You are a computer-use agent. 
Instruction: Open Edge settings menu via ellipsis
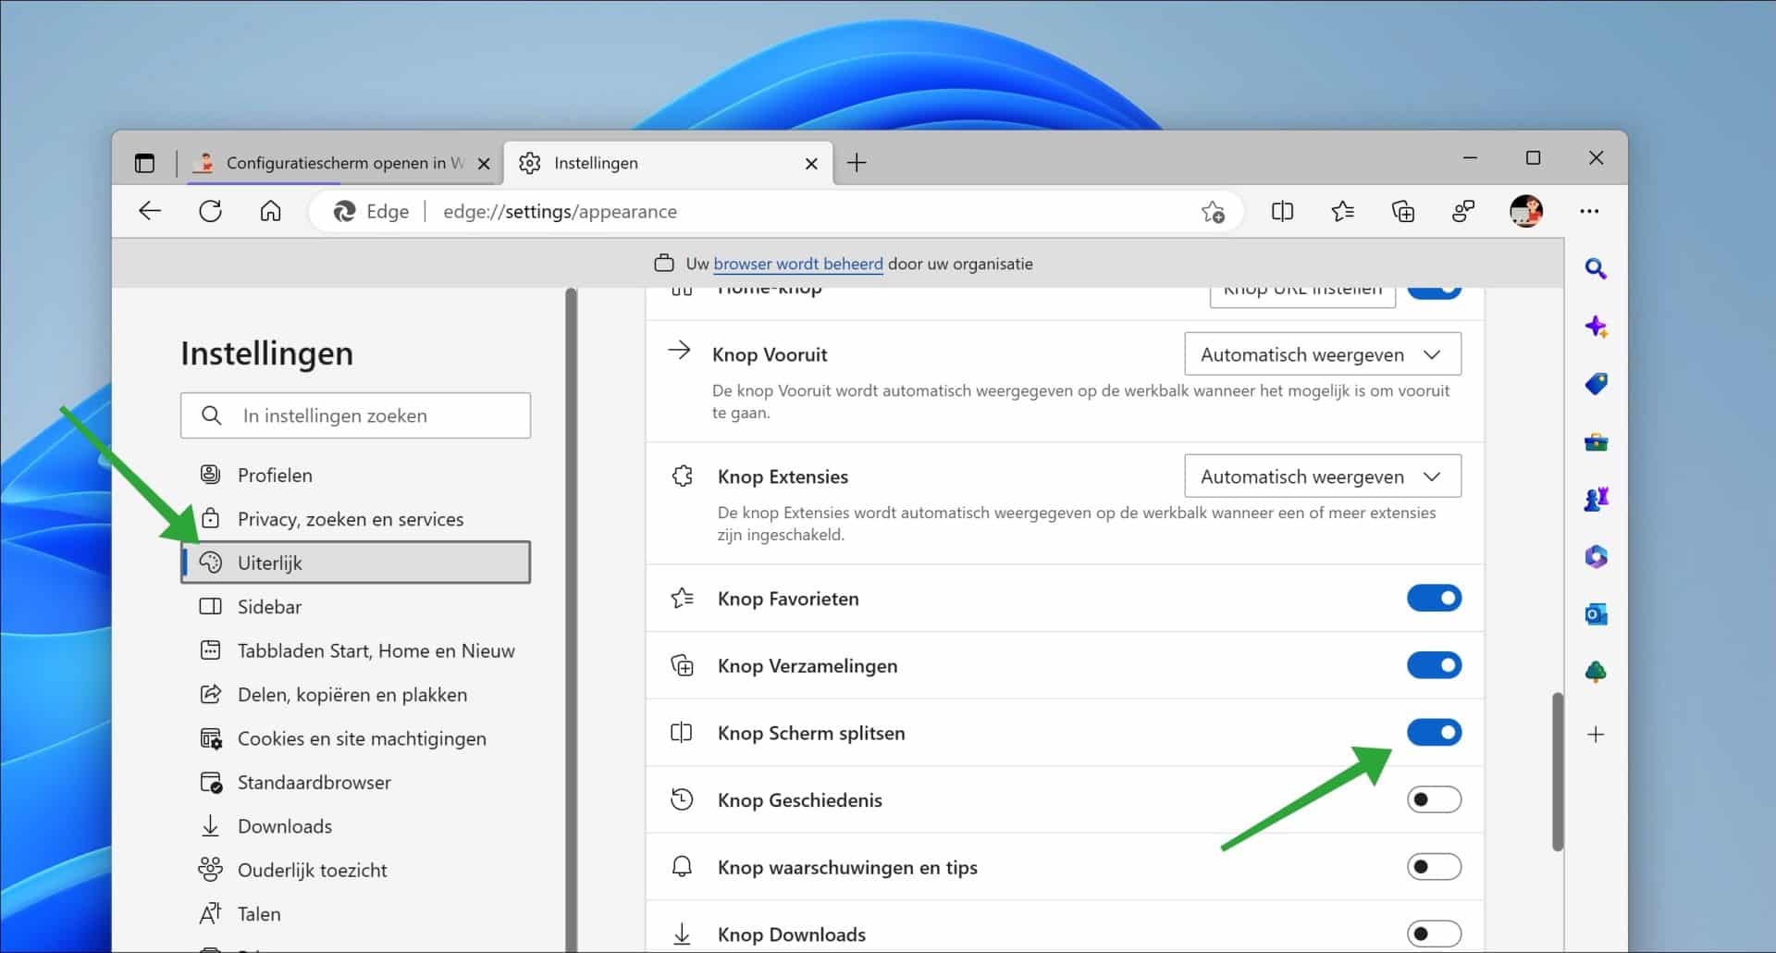point(1590,211)
